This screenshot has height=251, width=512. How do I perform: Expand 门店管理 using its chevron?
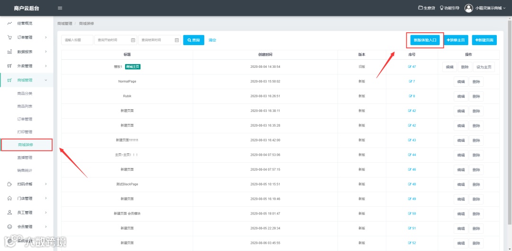[46, 198]
